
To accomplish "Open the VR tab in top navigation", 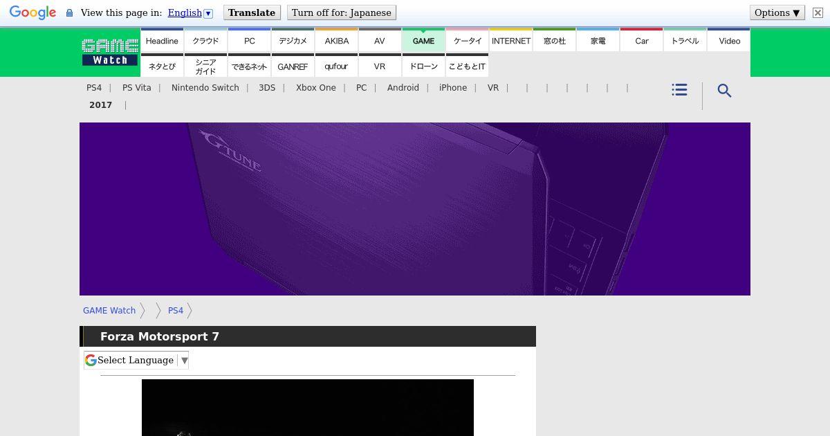I will 380,66.
